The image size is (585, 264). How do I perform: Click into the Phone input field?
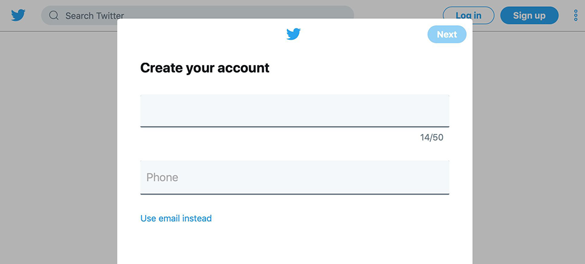295,177
